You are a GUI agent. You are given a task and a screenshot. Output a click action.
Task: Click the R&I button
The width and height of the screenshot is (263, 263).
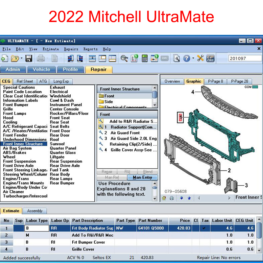click(x=127, y=172)
